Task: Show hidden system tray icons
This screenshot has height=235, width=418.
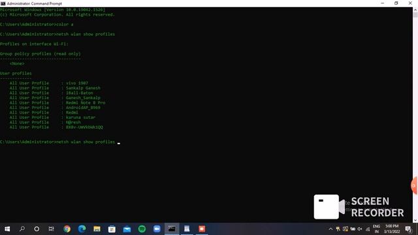Action: click(x=330, y=229)
